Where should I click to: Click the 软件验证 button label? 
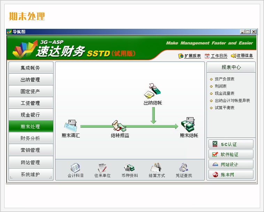[229, 154]
